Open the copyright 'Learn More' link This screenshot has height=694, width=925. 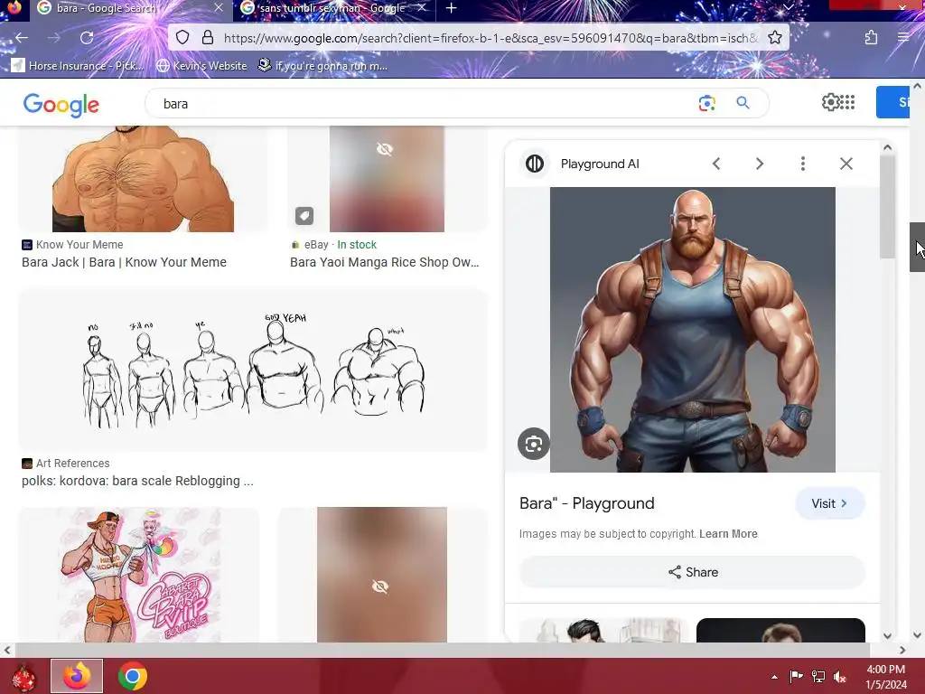(728, 533)
